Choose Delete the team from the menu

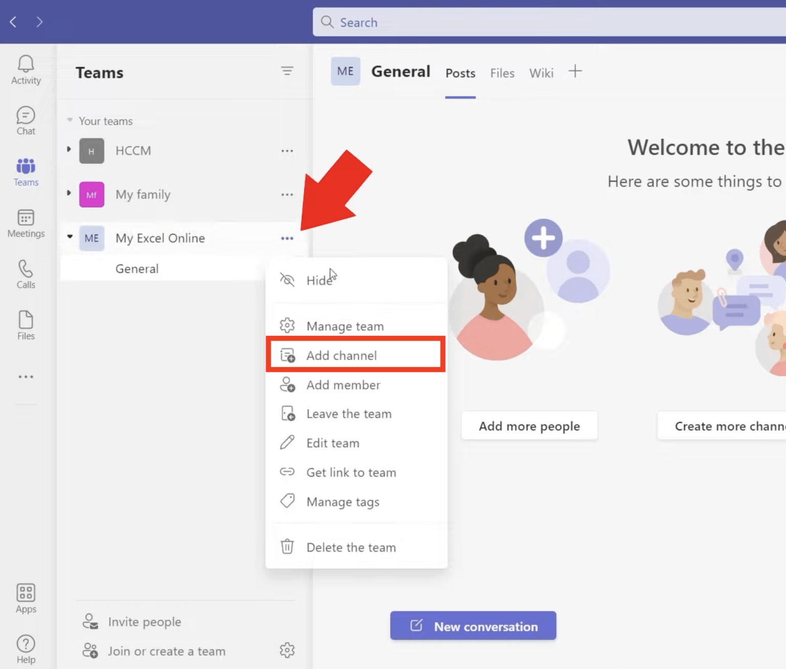[351, 547]
